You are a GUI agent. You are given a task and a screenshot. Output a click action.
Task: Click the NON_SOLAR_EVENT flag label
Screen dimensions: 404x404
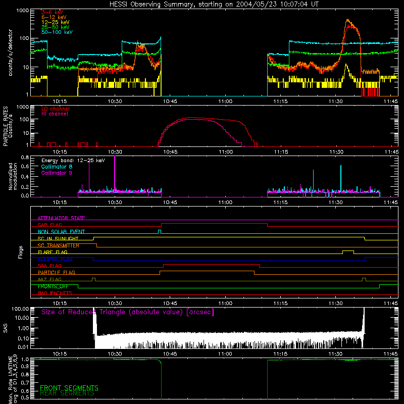coord(61,232)
